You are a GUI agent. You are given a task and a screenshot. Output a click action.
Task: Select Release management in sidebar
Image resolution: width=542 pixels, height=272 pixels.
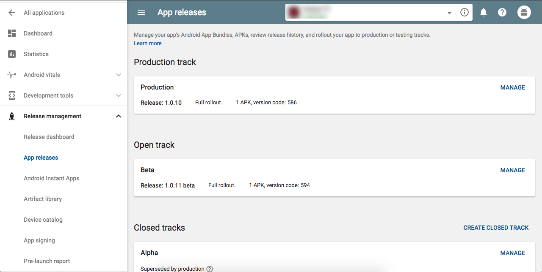[53, 116]
